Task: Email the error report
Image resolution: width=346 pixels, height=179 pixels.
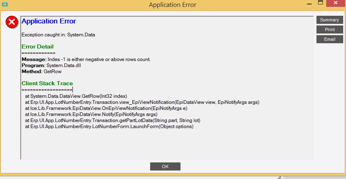Action: 329,39
